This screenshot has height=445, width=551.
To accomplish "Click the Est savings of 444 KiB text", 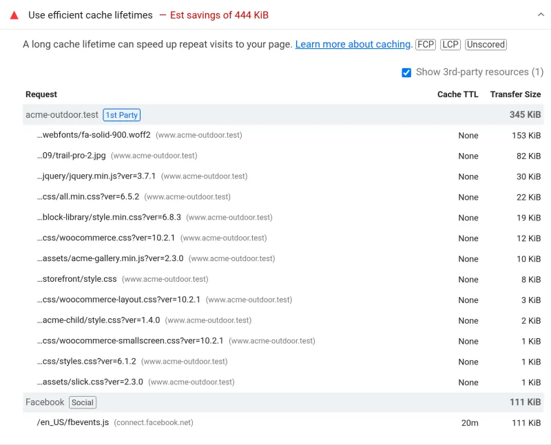I will coord(219,15).
